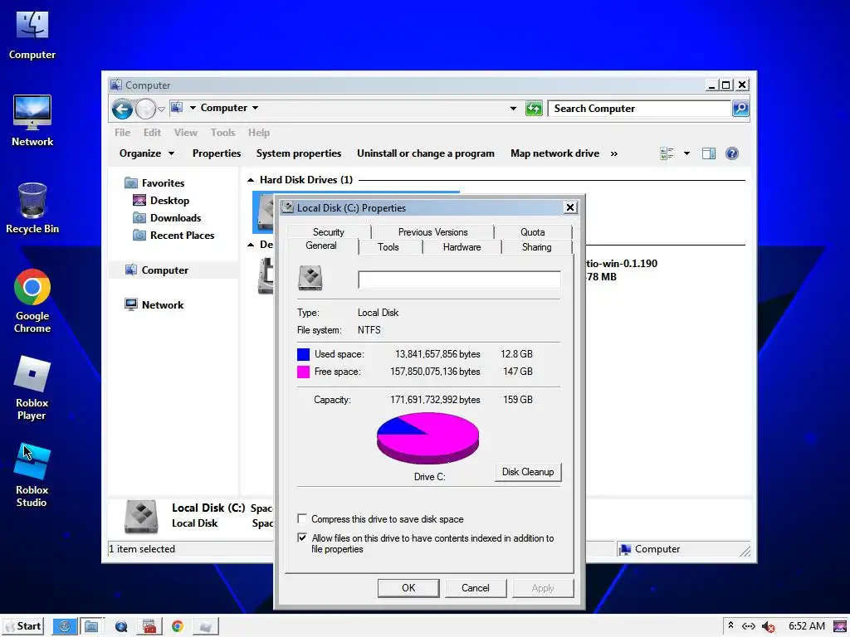Open the View menu
This screenshot has width=850, height=637.
tap(185, 133)
